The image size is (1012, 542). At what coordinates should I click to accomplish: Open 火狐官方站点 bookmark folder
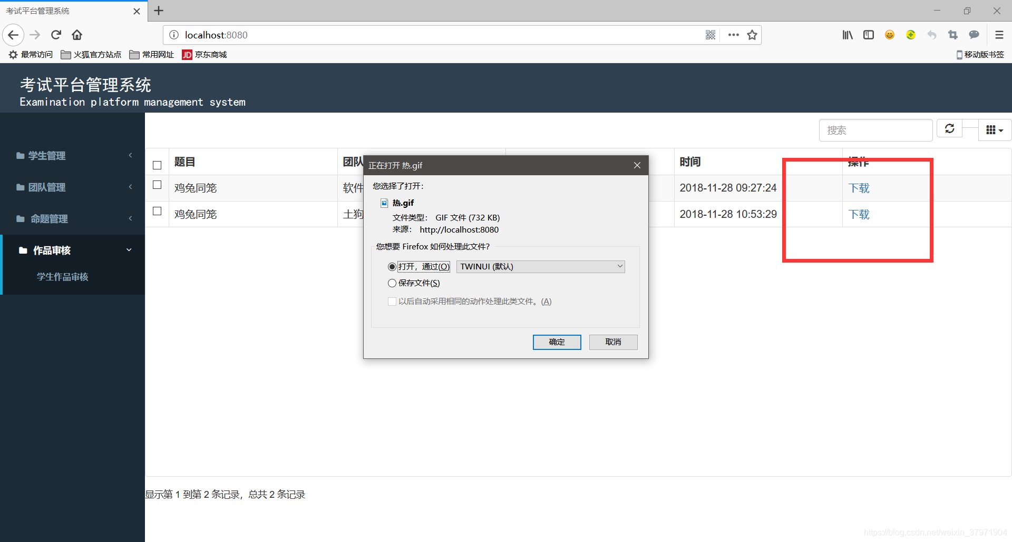[x=91, y=55]
